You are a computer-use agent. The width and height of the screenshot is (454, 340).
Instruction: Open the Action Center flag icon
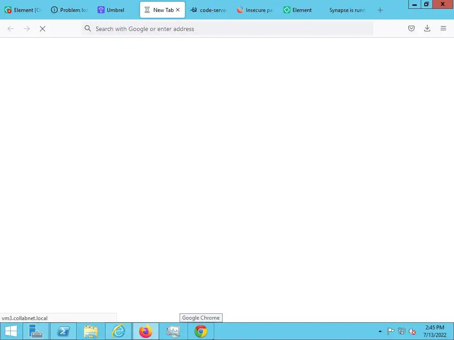(x=391, y=331)
